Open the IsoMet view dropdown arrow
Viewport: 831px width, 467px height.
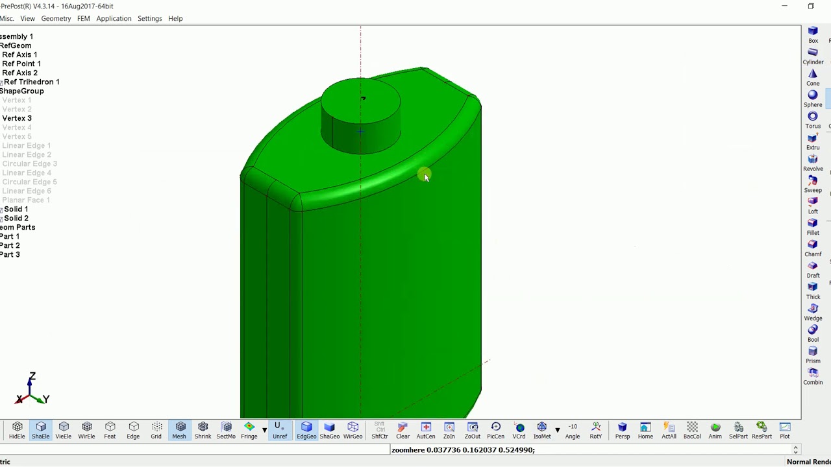(557, 430)
